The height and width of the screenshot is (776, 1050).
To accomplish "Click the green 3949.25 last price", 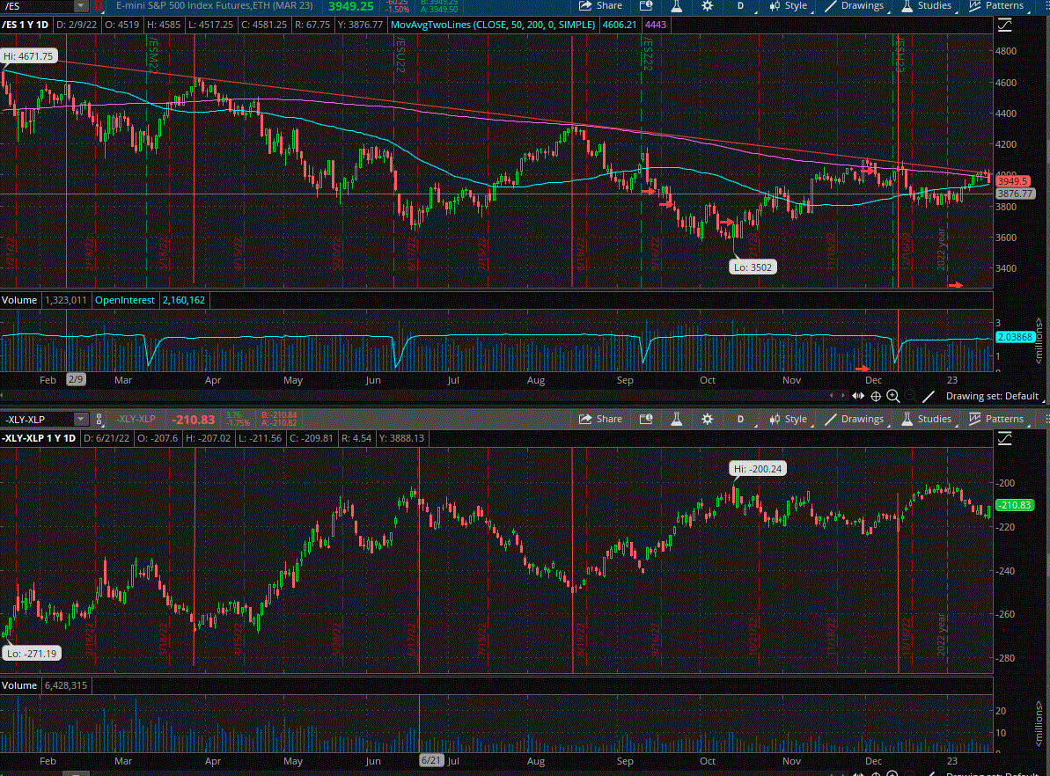I will tap(351, 6).
